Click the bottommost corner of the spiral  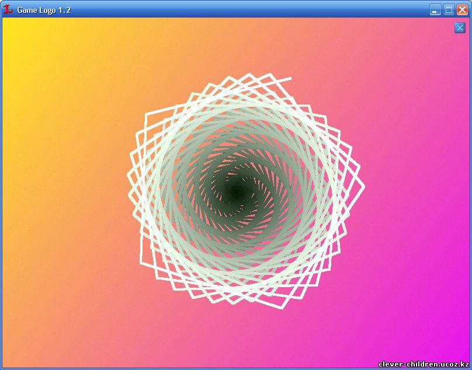pyautogui.click(x=283, y=308)
